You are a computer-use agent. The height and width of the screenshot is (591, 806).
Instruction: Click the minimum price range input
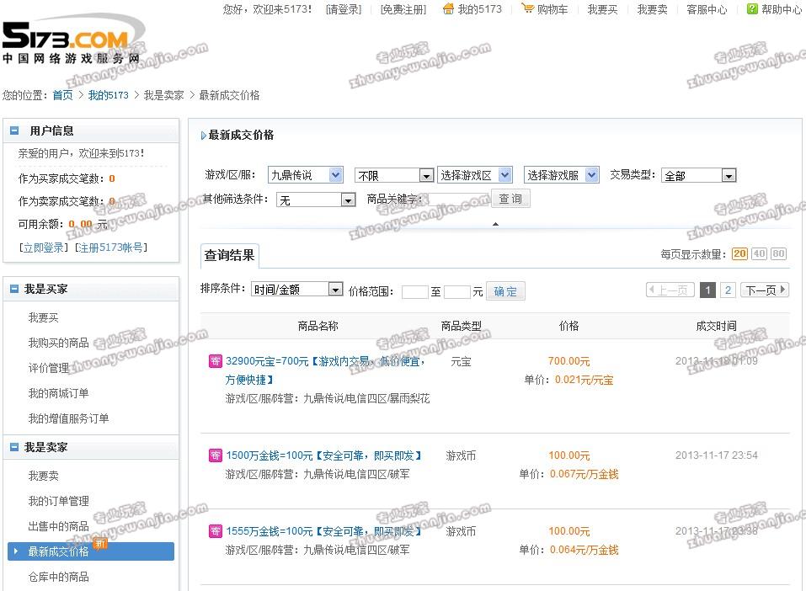click(415, 292)
